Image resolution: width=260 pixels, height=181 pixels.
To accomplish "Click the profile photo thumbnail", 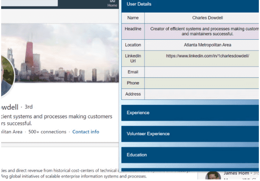I will click(8, 76).
